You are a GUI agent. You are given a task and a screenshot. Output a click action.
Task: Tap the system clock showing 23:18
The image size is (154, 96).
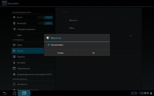click(137, 93)
